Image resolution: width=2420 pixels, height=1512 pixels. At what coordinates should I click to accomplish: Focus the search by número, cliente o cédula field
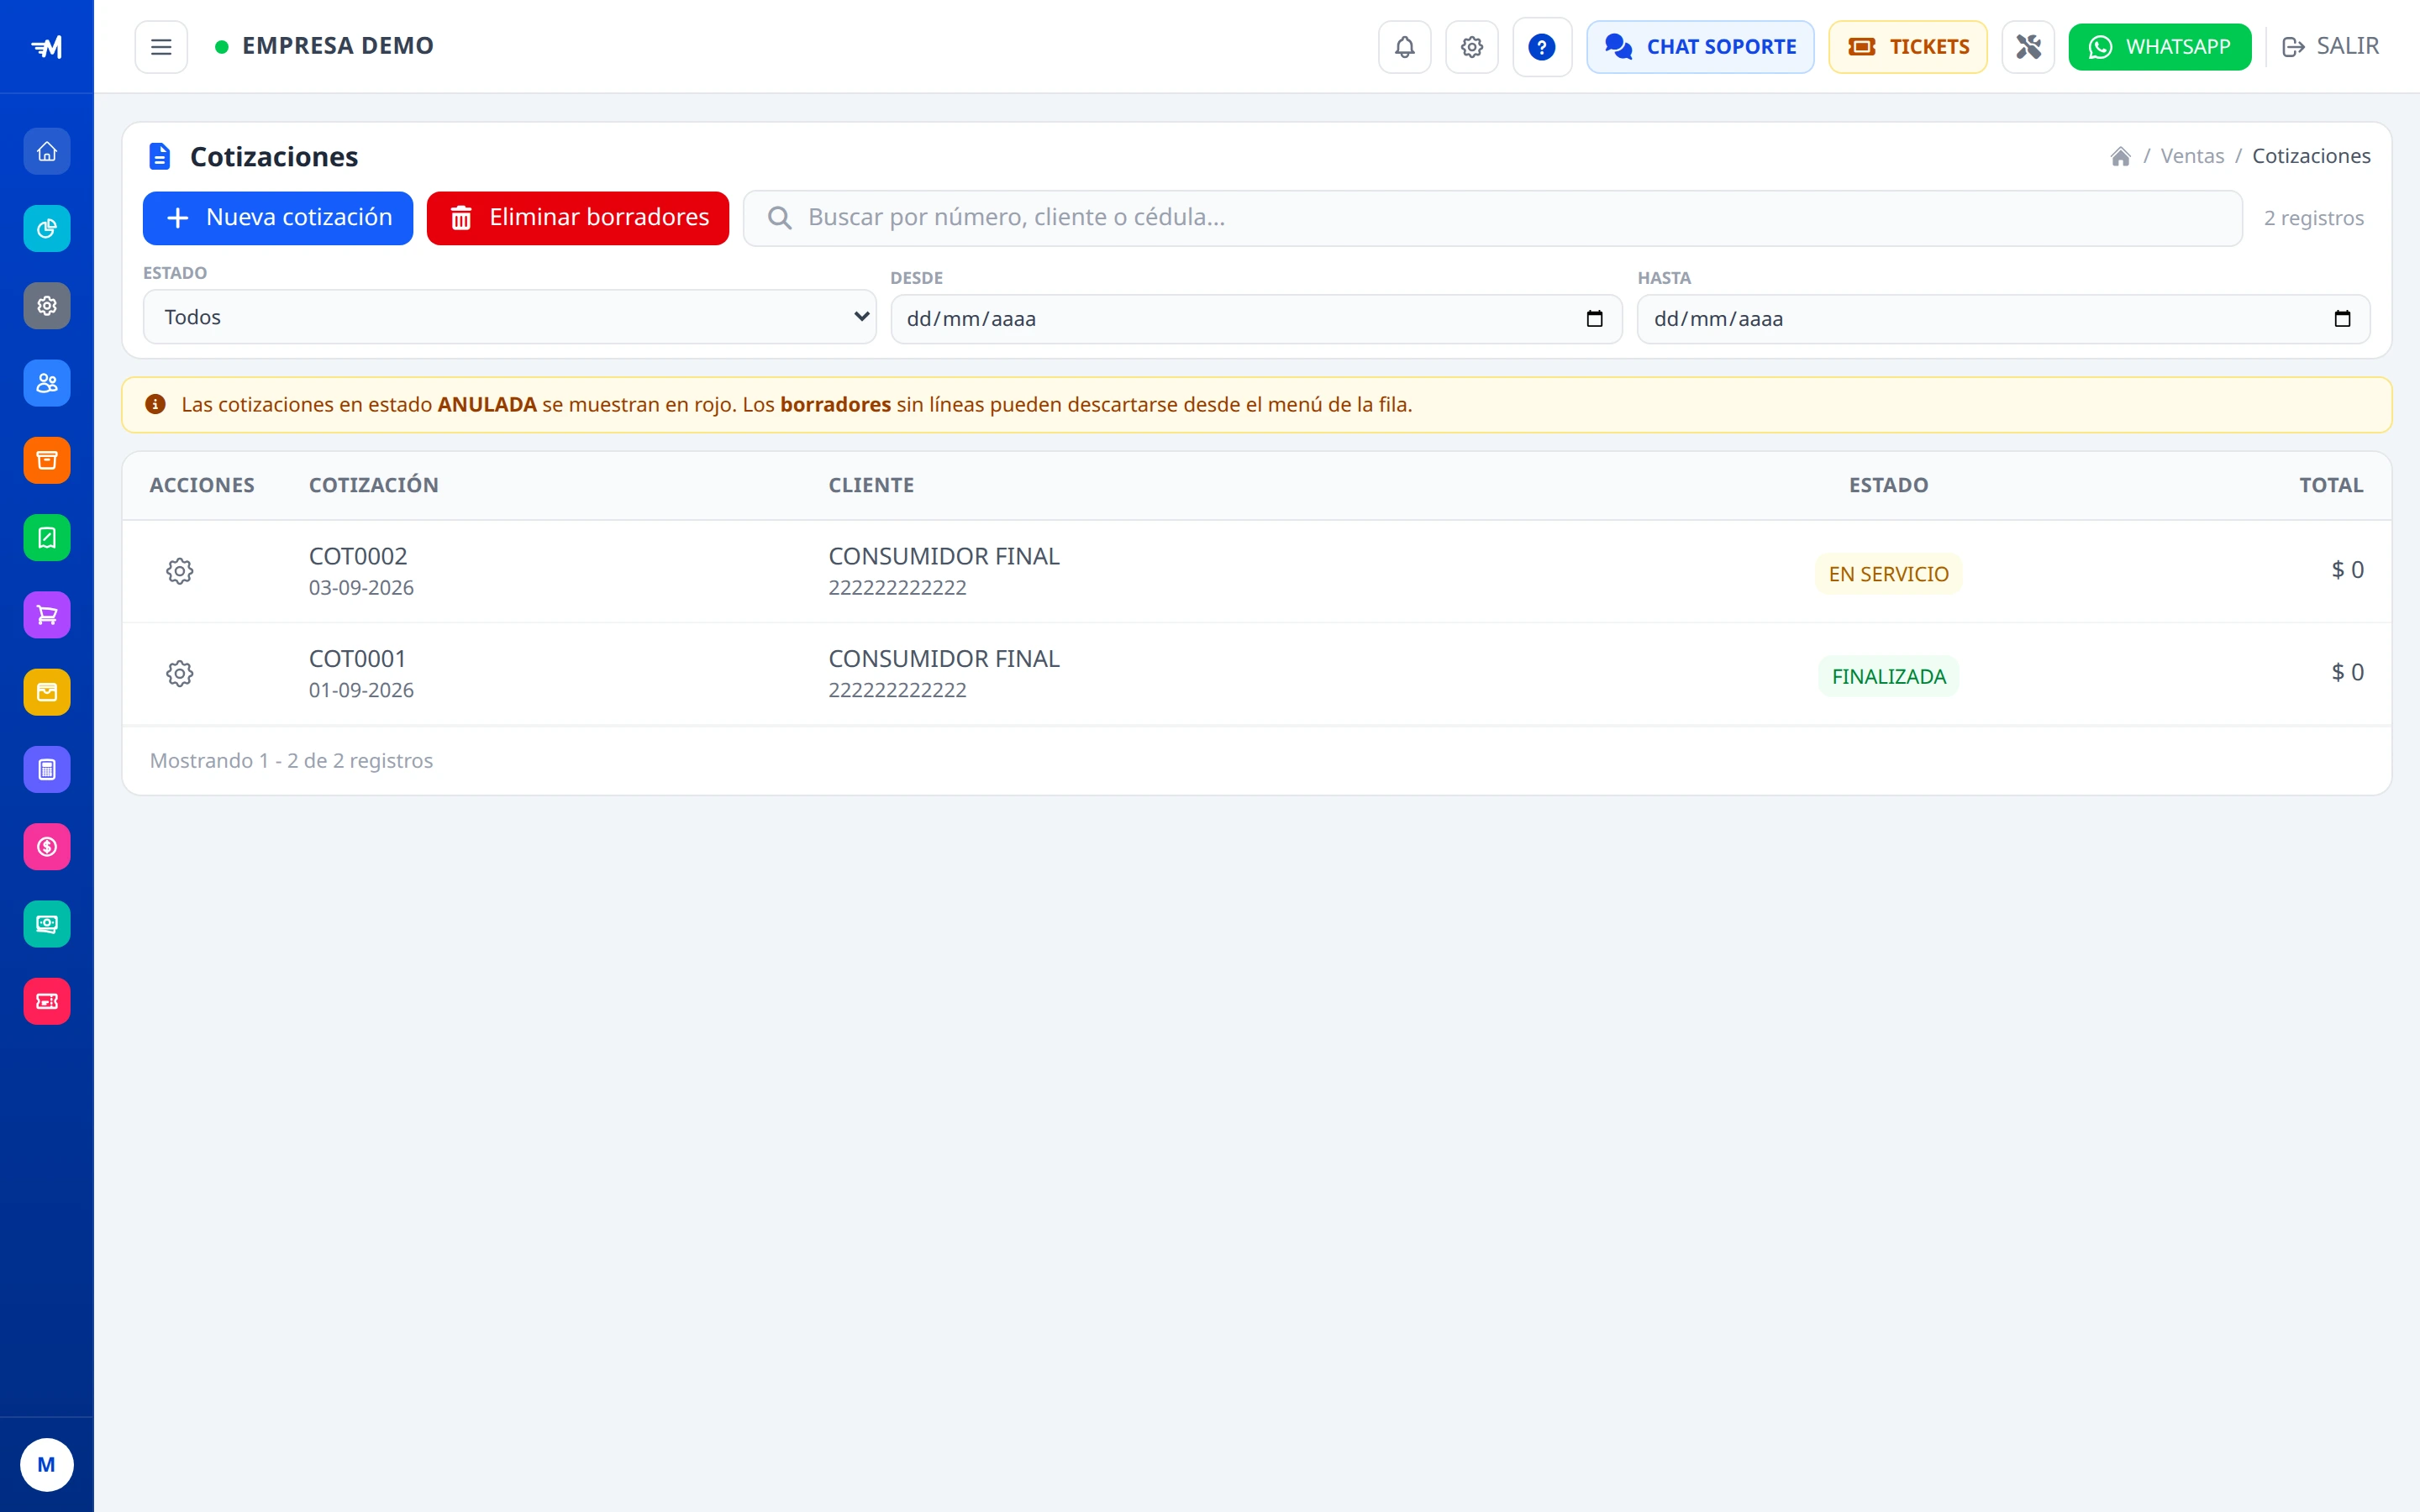tap(1492, 218)
